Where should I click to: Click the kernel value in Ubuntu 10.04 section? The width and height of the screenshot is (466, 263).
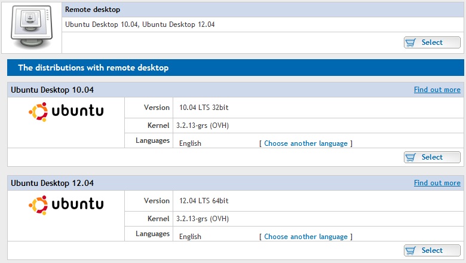[x=203, y=126]
